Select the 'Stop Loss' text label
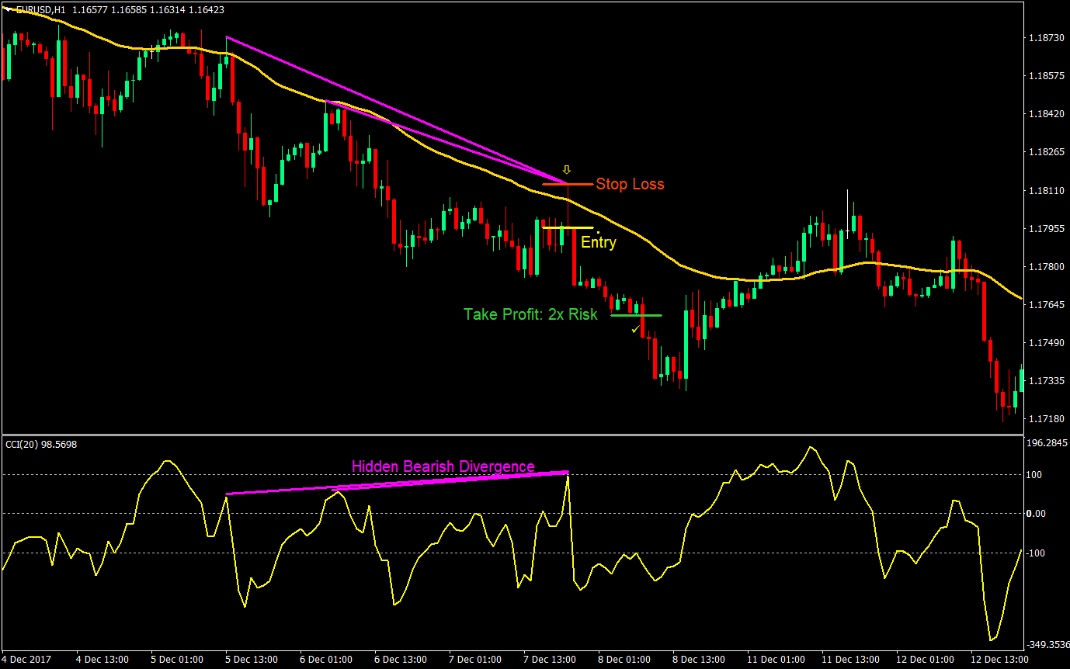Viewport: 1070px width, 669px height. coord(630,184)
